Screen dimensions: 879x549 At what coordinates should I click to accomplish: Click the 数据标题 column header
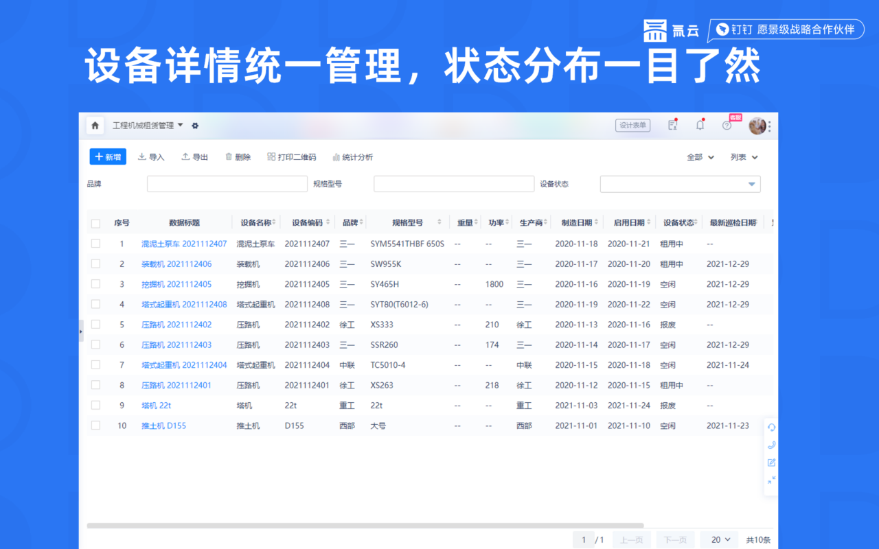[x=184, y=222]
